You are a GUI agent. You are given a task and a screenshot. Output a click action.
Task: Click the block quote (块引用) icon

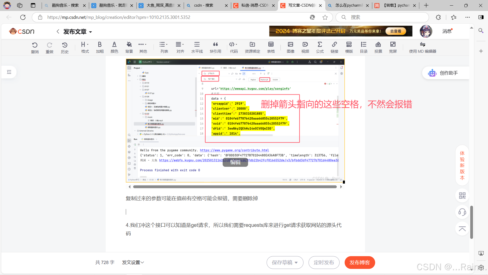click(x=215, y=47)
